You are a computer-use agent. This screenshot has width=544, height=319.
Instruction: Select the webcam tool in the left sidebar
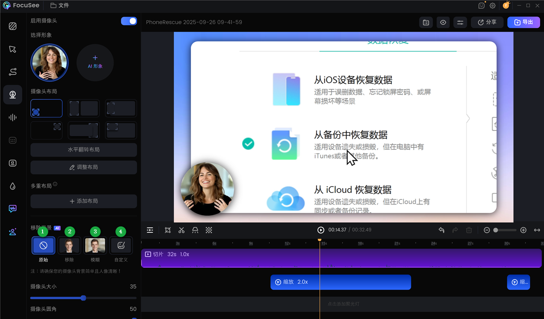(13, 94)
